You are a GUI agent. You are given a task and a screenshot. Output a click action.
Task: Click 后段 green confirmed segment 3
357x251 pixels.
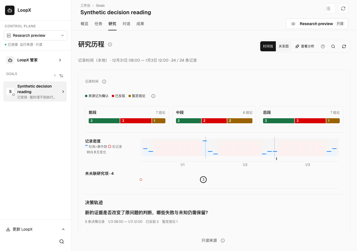click(x=279, y=121)
